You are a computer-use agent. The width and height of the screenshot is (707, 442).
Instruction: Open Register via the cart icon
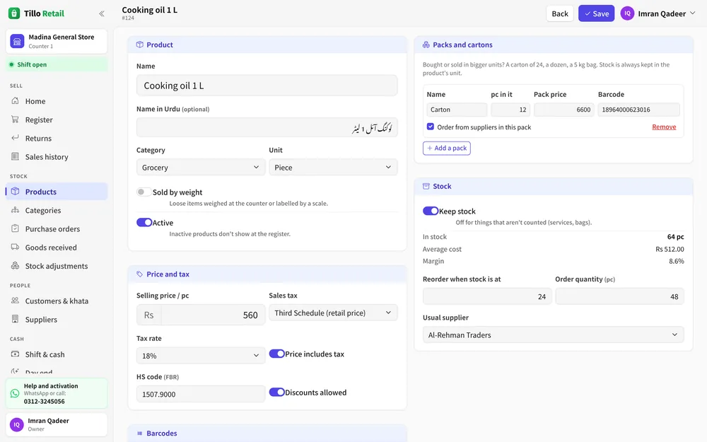point(16,120)
